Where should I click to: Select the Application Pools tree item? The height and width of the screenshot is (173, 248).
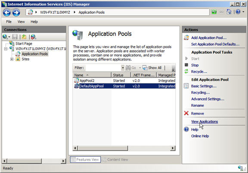tap(34, 54)
